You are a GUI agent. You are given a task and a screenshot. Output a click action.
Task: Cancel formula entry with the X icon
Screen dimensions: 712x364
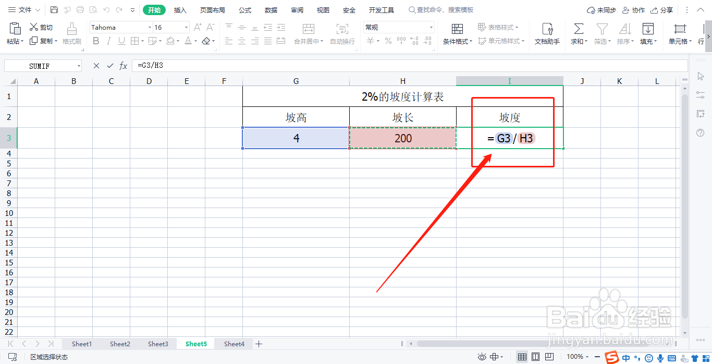96,66
